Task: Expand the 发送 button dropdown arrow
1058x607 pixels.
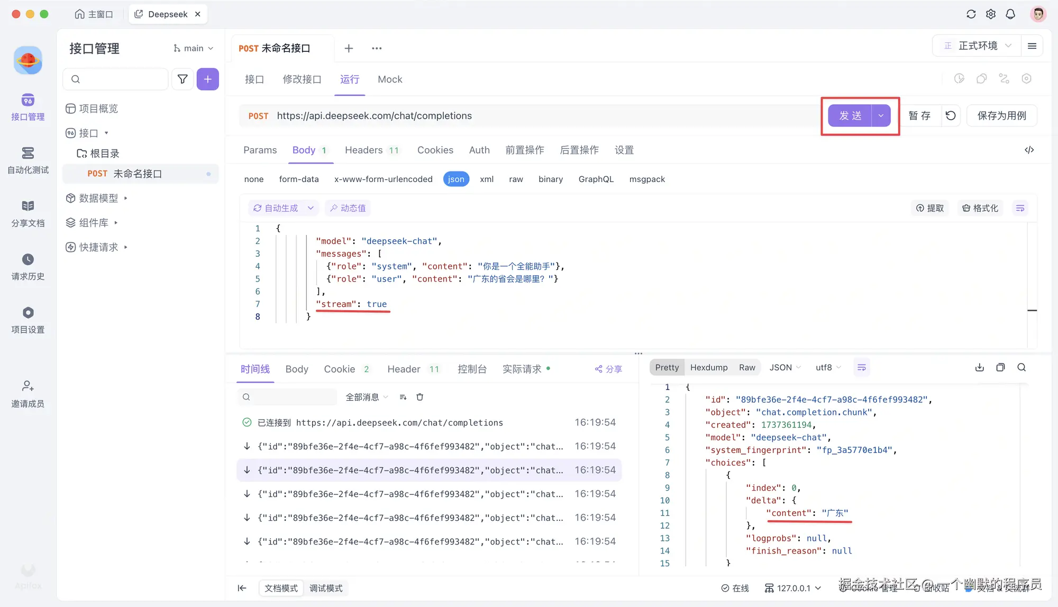Action: point(881,115)
